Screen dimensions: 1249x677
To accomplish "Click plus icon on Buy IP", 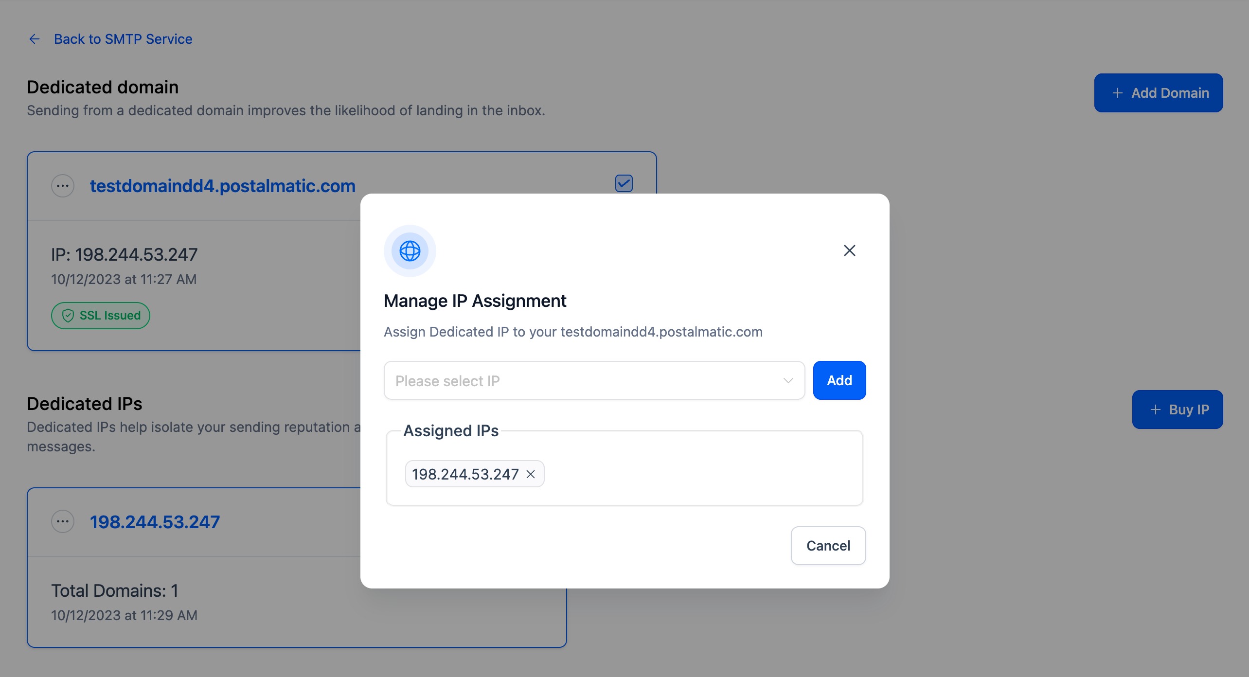I will coord(1155,410).
